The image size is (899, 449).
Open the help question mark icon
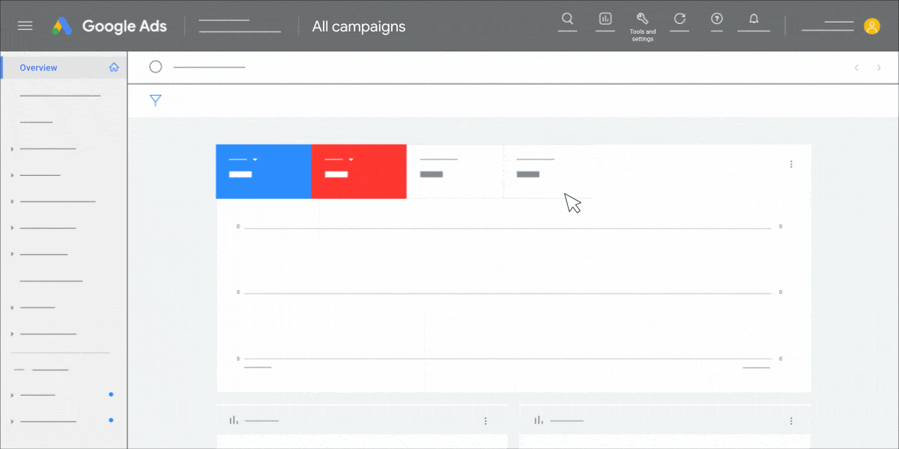[x=716, y=19]
